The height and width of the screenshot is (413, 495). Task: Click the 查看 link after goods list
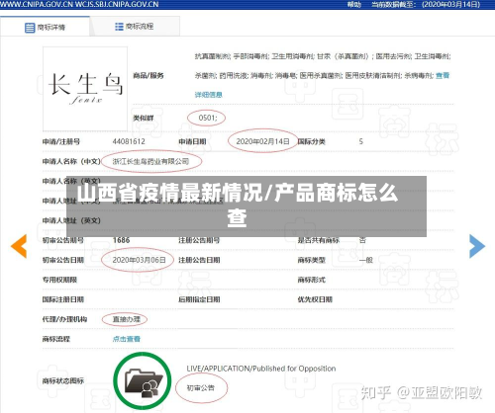click(x=443, y=76)
